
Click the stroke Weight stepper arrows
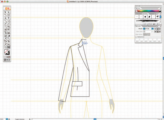point(144,28)
